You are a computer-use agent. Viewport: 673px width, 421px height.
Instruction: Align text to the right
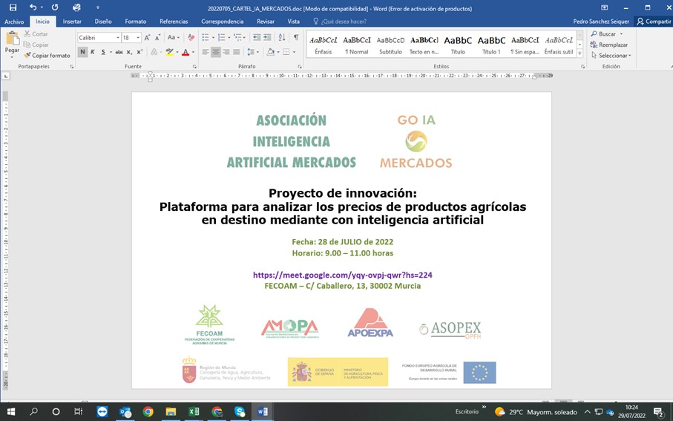pyautogui.click(x=226, y=52)
